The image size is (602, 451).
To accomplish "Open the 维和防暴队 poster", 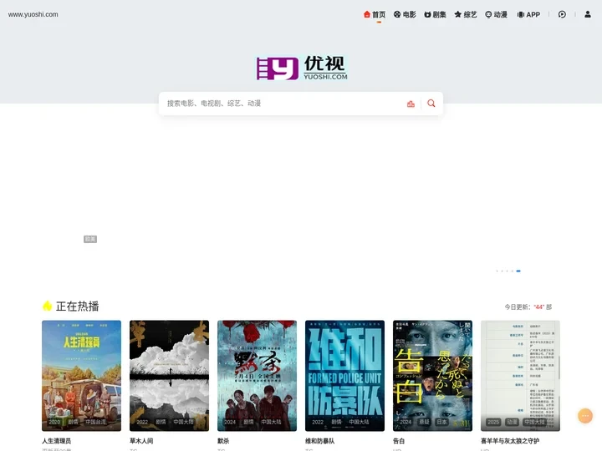I will point(344,376).
